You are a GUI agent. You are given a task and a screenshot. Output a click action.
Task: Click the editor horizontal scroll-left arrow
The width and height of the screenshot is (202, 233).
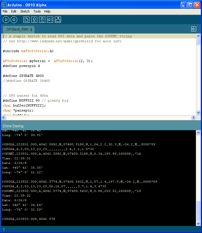(4, 117)
